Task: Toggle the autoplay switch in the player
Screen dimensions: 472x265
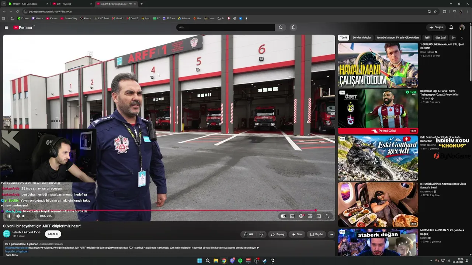Action: (x=283, y=216)
